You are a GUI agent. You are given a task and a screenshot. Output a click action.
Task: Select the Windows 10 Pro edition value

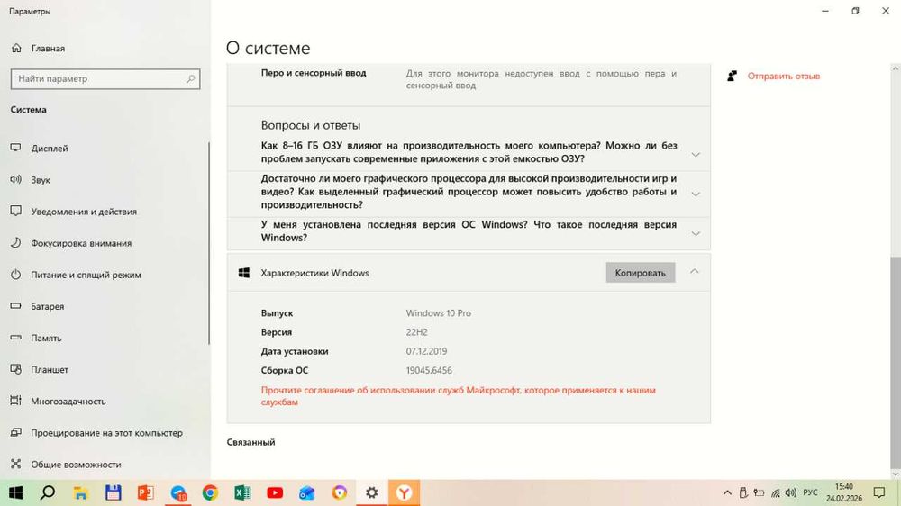tap(439, 313)
